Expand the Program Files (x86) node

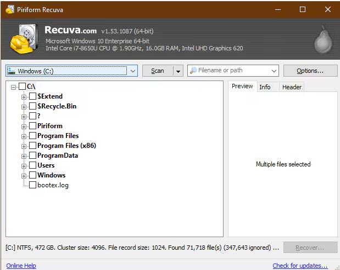24,146
